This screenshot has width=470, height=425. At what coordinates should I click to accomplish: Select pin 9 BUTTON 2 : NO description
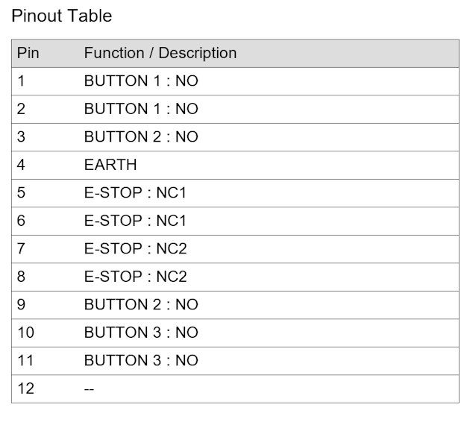click(x=141, y=305)
